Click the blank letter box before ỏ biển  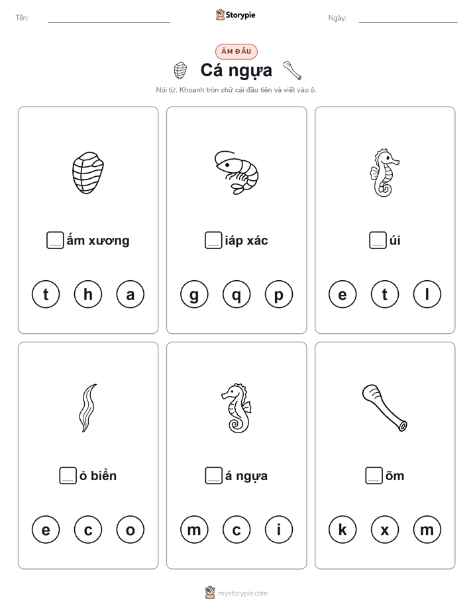tap(68, 476)
